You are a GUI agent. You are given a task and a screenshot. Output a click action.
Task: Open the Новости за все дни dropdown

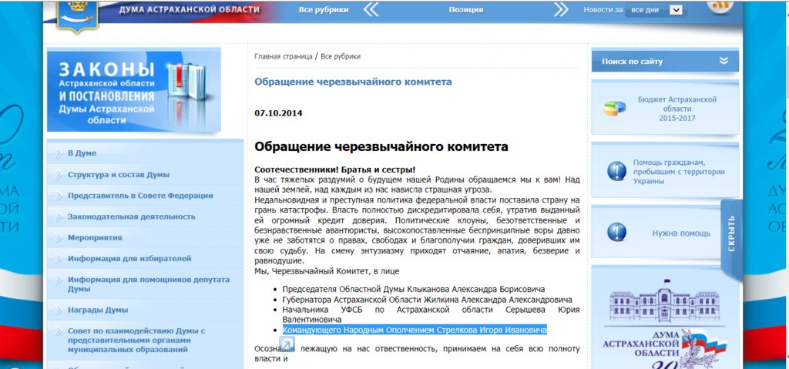click(x=656, y=9)
